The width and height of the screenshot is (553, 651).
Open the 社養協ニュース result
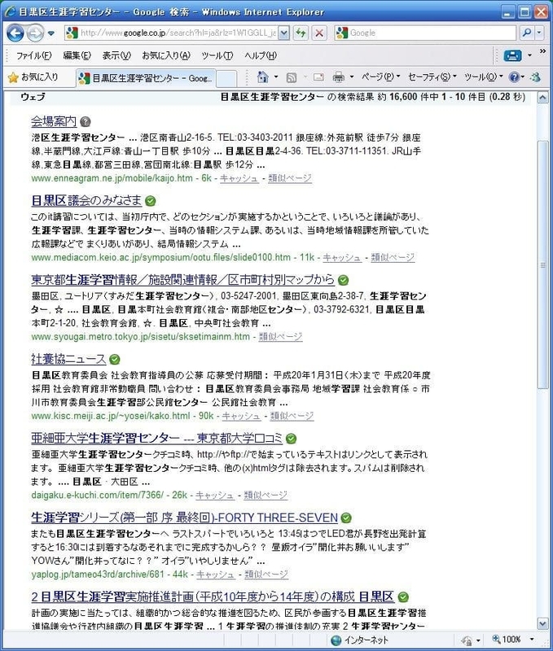pos(68,359)
